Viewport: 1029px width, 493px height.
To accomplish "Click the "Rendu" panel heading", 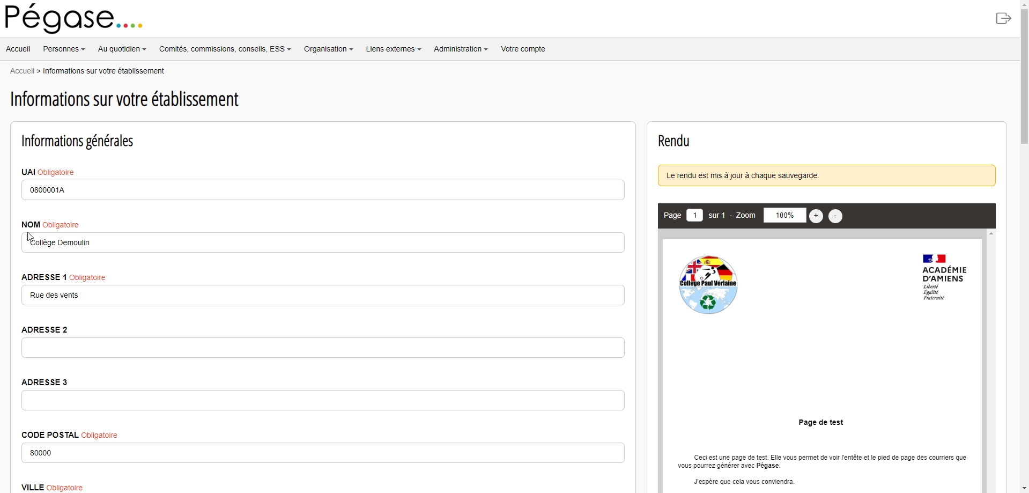I will click(673, 141).
